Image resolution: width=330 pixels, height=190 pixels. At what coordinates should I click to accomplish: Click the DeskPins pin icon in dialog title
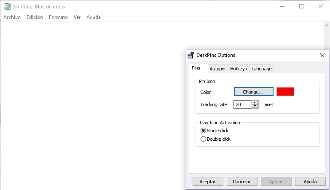[x=190, y=55]
